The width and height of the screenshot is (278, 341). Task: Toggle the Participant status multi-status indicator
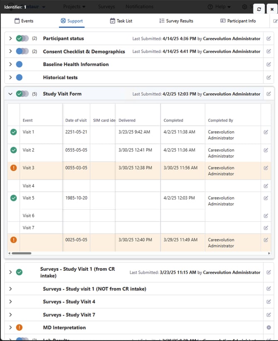point(22,39)
